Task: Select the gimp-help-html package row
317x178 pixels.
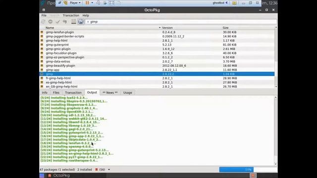Action: [157, 41]
